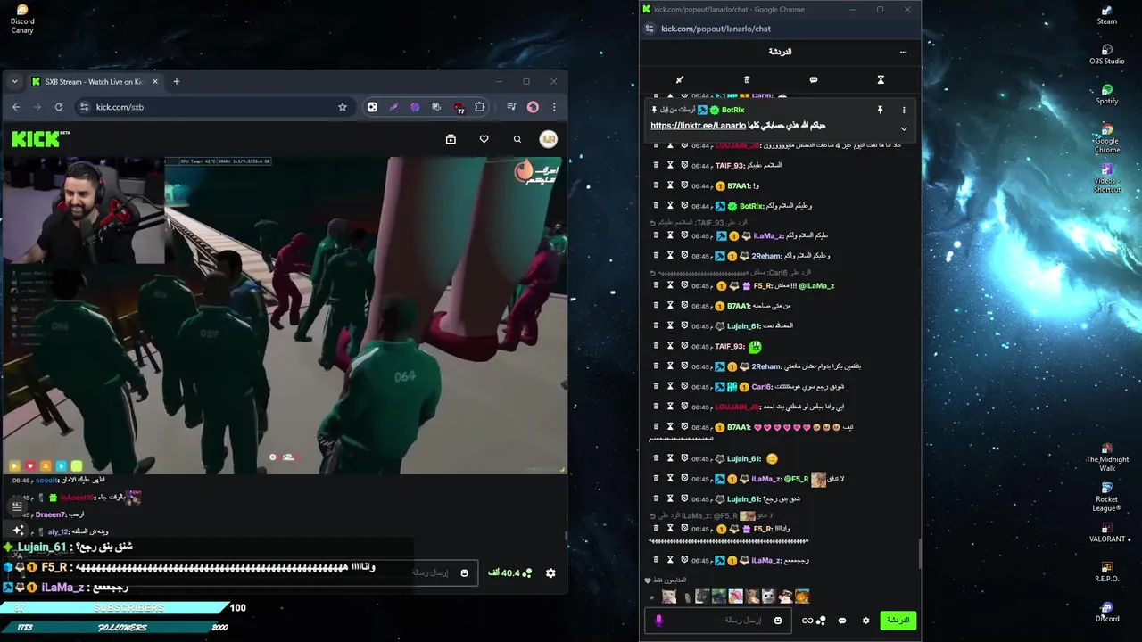Open the browse videos icon in Kick header
Image resolution: width=1142 pixels, height=642 pixels.
tap(451, 139)
